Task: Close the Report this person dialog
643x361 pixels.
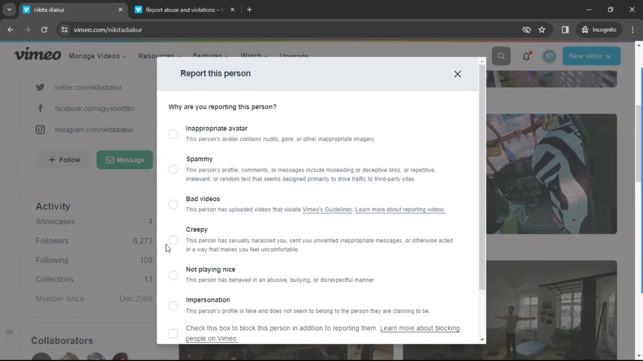Action: coord(457,74)
